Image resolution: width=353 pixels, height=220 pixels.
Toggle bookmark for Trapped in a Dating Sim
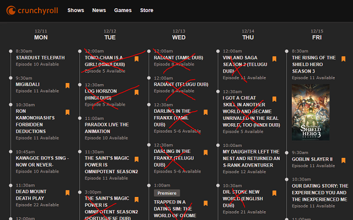[206, 203]
